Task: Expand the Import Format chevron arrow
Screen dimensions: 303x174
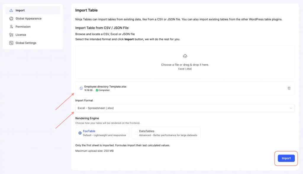Action: click(x=291, y=108)
